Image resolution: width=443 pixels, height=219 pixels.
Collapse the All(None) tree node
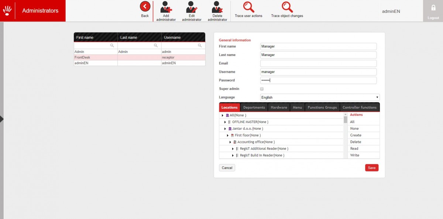(x=223, y=115)
